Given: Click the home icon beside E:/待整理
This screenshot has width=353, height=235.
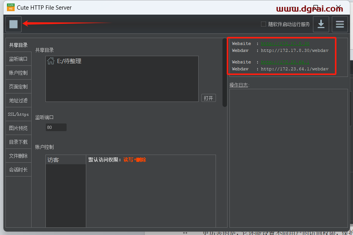Looking at the screenshot, I should pyautogui.click(x=51, y=61).
